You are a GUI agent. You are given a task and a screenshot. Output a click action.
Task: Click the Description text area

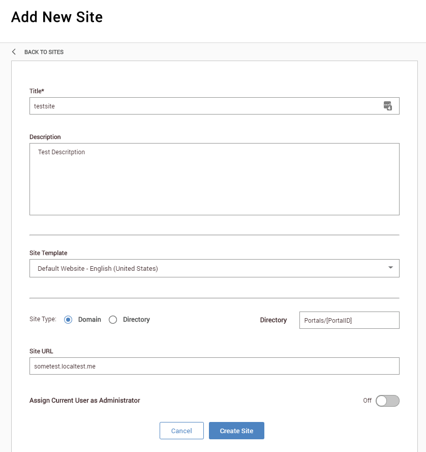(214, 178)
